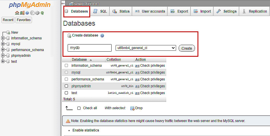Switch to the Status tab
270x136 pixels.
click(121, 11)
